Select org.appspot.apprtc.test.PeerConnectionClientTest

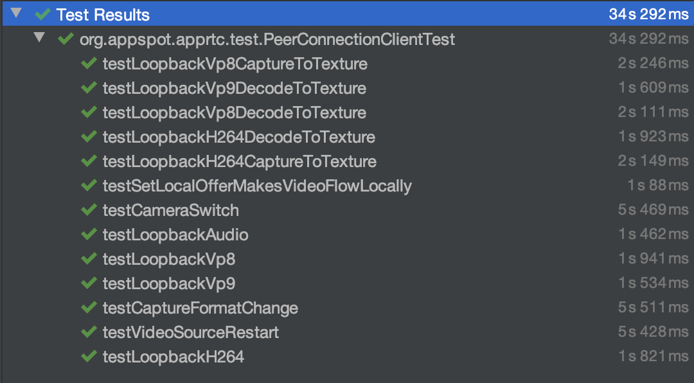click(x=267, y=39)
